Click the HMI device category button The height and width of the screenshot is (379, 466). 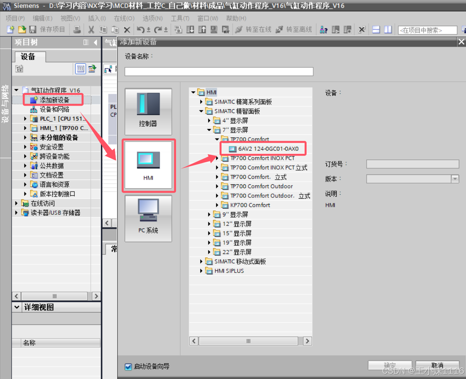(x=148, y=165)
